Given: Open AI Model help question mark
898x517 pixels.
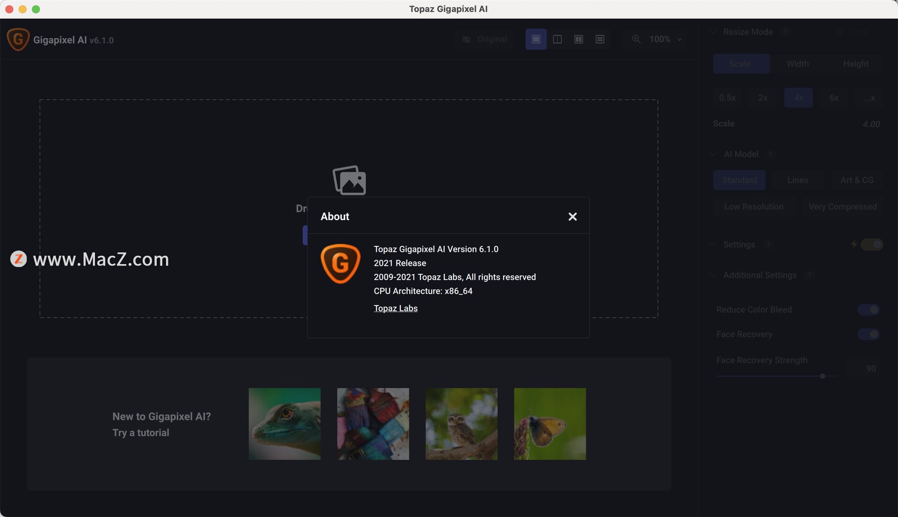Looking at the screenshot, I should [770, 154].
